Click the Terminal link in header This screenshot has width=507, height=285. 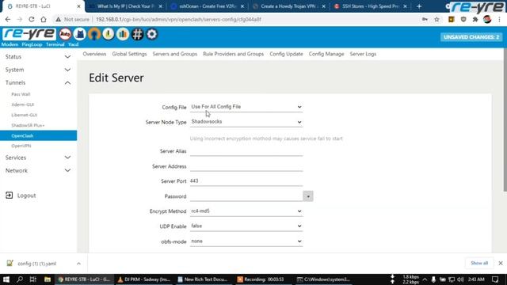pyautogui.click(x=55, y=44)
